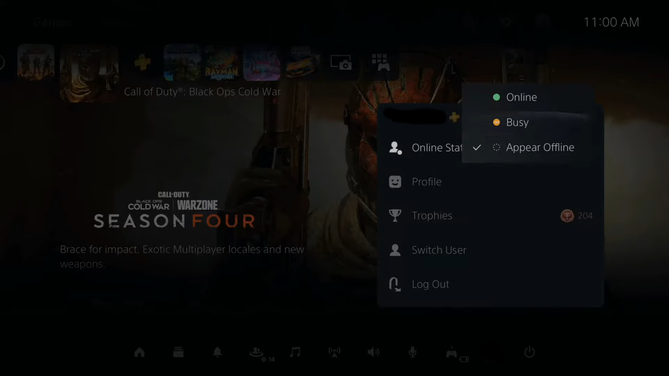Open the power options icon
The width and height of the screenshot is (669, 376).
click(529, 352)
